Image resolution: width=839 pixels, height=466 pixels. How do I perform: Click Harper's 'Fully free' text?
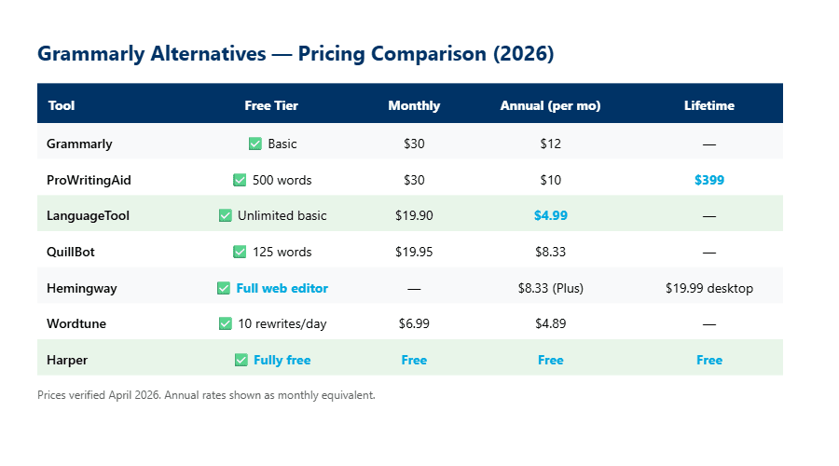pyautogui.click(x=282, y=360)
